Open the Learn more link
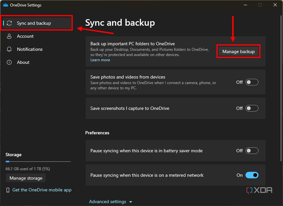 [100, 60]
